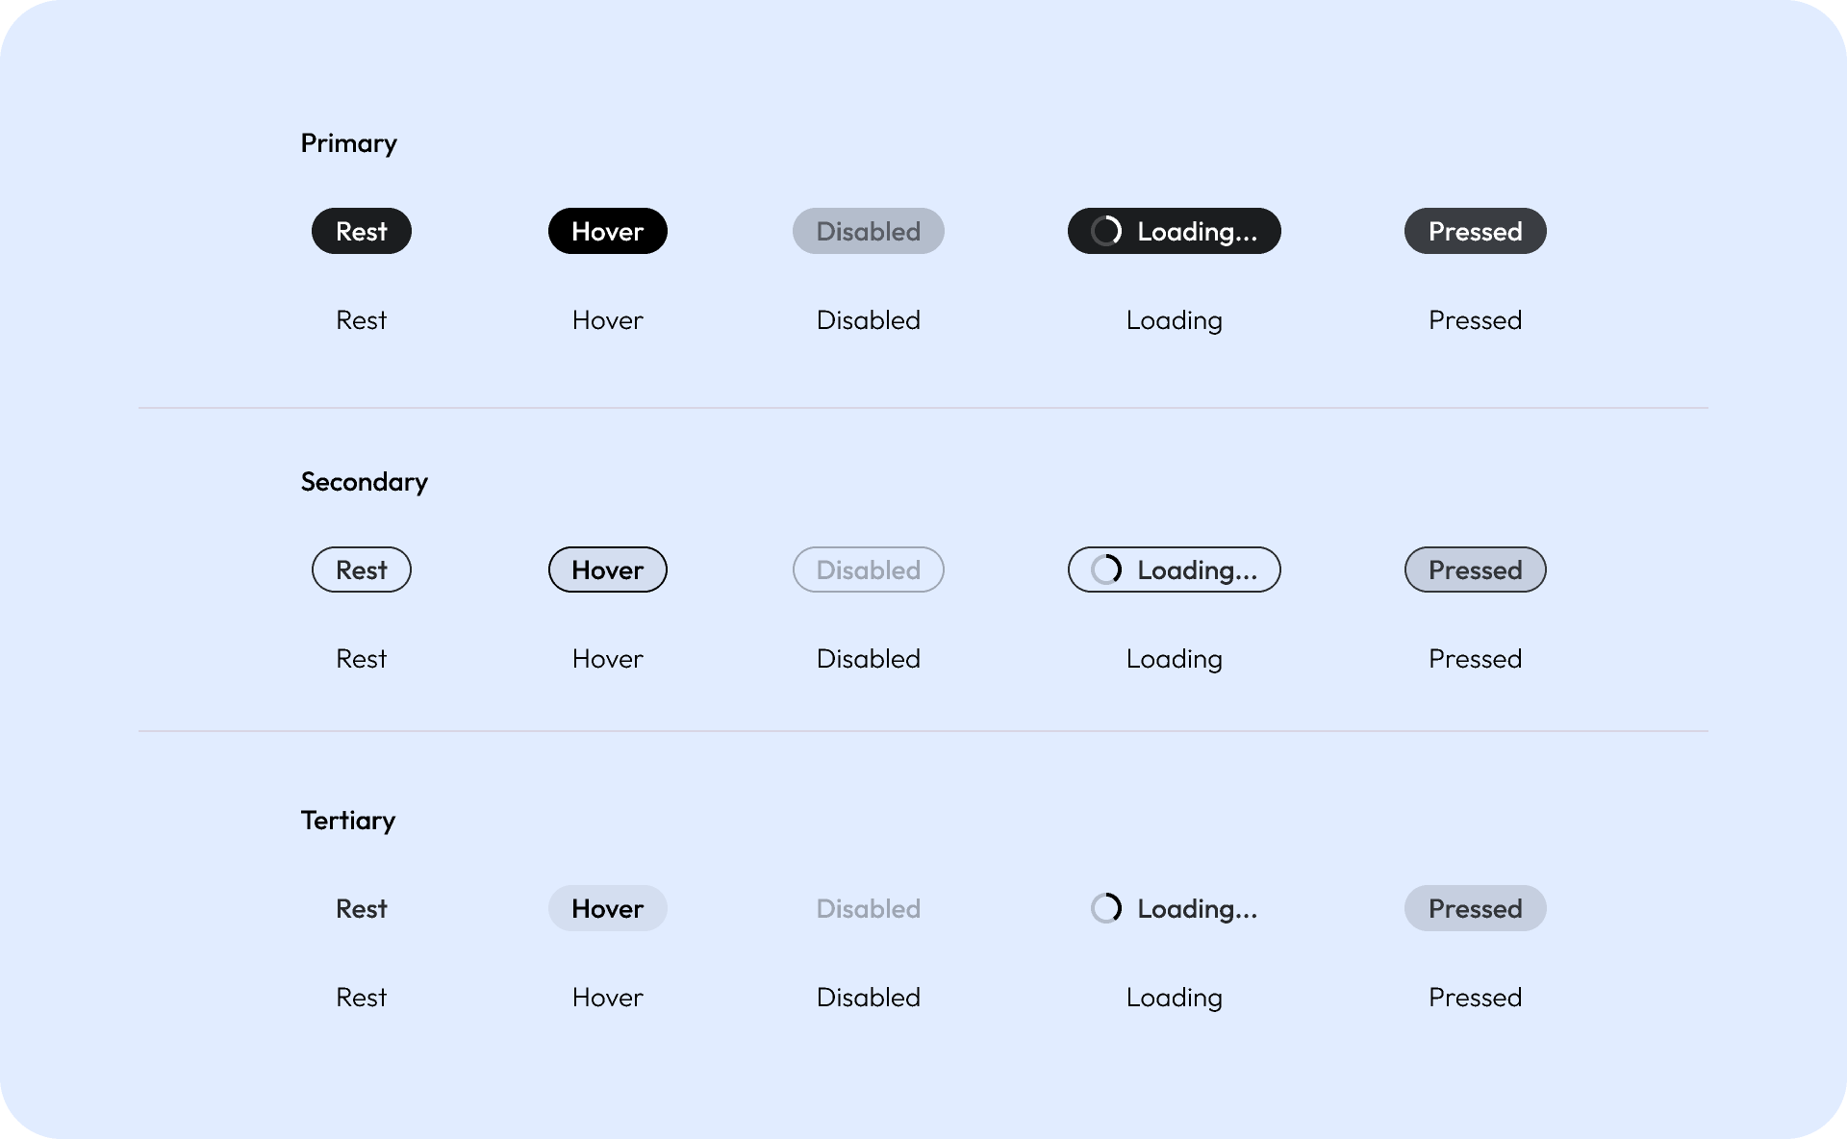This screenshot has width=1847, height=1139.
Task: Click the Tertiary Rest text button
Action: [x=361, y=908]
